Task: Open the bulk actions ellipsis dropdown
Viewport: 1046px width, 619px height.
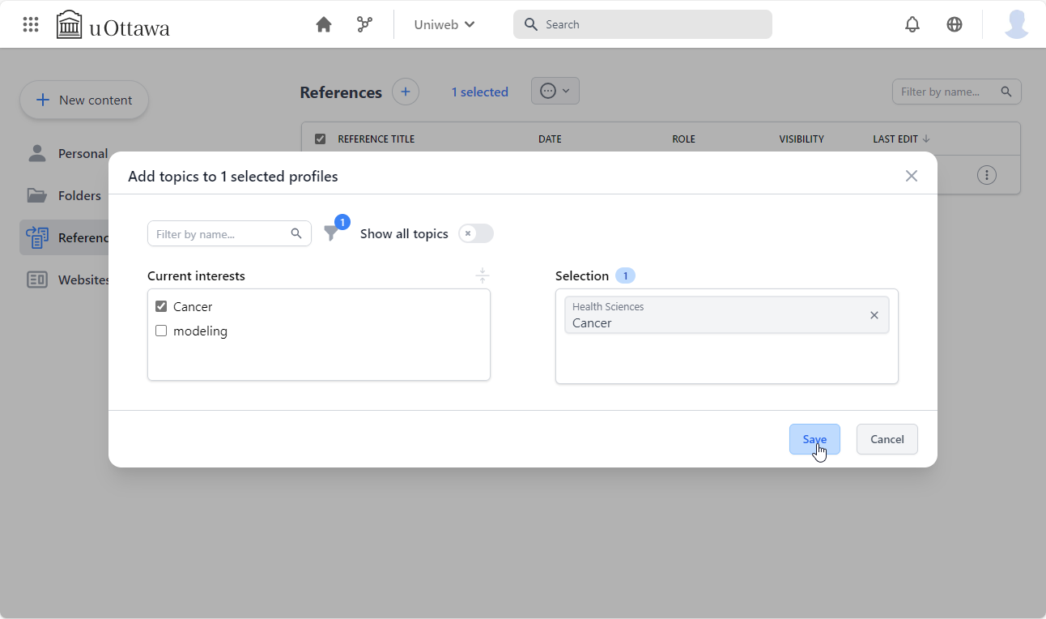Action: (555, 91)
